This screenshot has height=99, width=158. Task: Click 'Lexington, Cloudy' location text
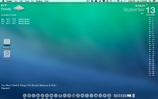[x=9, y=15]
